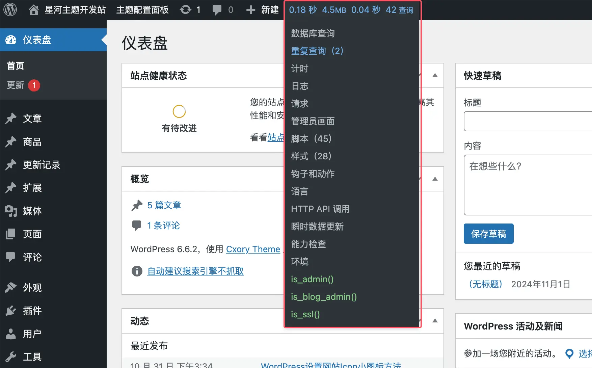Open the 5 篇文章 link
Screen dimensions: 592x368
(164, 205)
